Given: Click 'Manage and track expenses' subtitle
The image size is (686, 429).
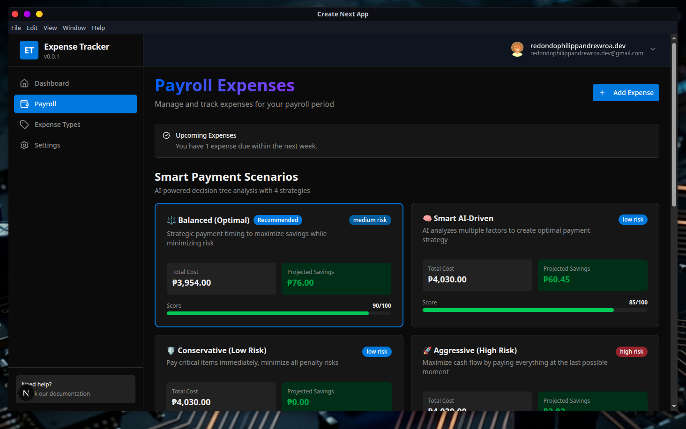Looking at the screenshot, I should 244,104.
